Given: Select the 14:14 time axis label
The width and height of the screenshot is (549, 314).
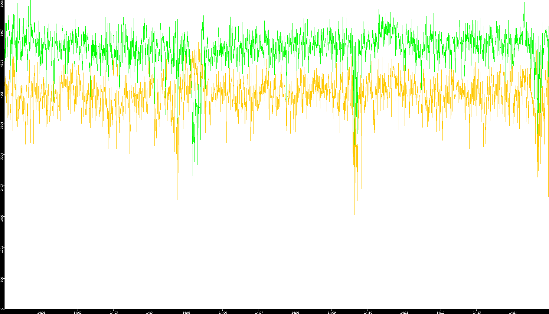Looking at the screenshot, I should click(513, 312).
